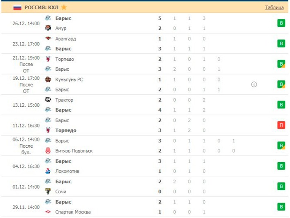
Task: Open the Барыс vs Сочи match on 01.12
Action: [x=145, y=187]
